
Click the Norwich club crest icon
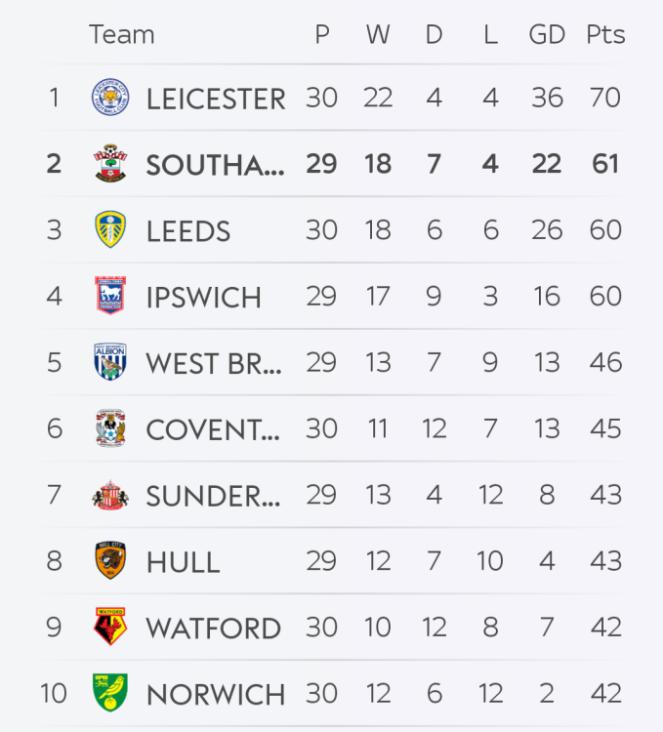110,693
